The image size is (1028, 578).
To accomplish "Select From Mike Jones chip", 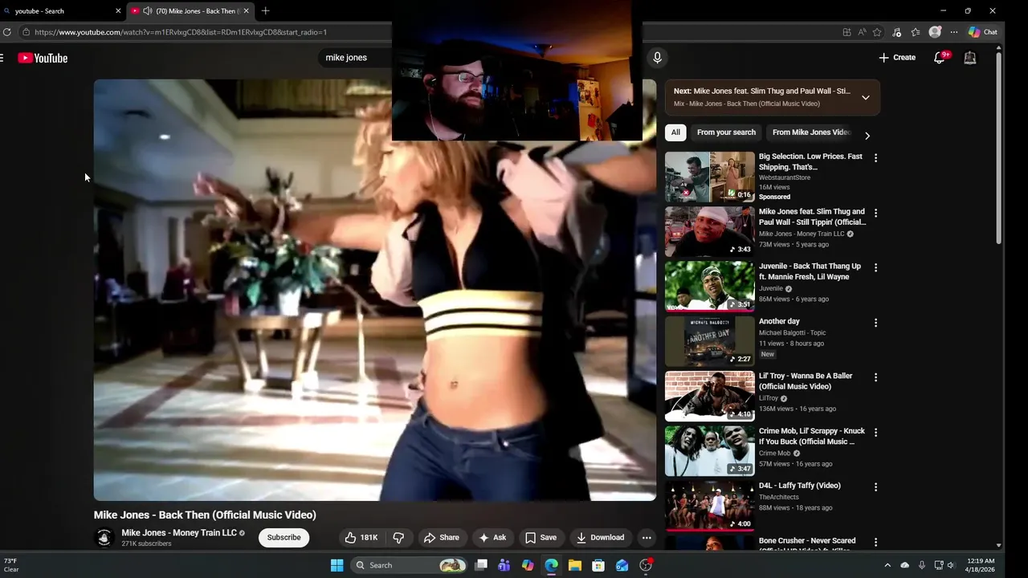I will (810, 132).
